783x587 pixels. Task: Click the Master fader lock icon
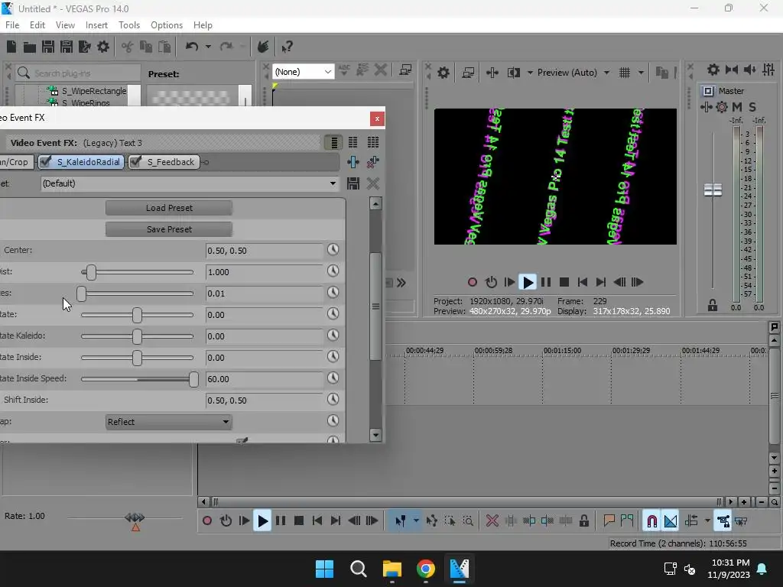pyautogui.click(x=713, y=306)
